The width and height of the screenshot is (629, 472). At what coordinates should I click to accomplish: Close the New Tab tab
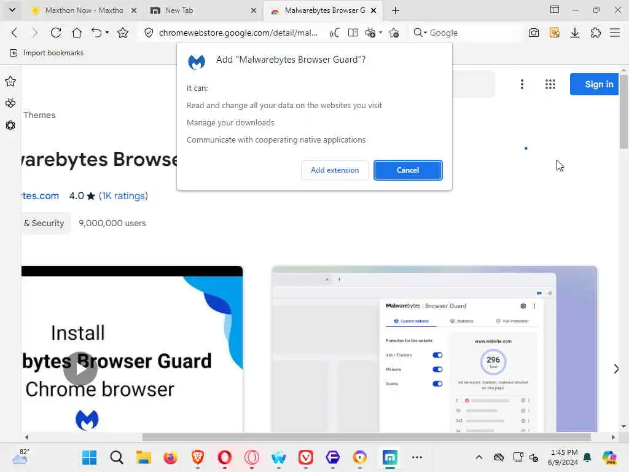point(254,10)
